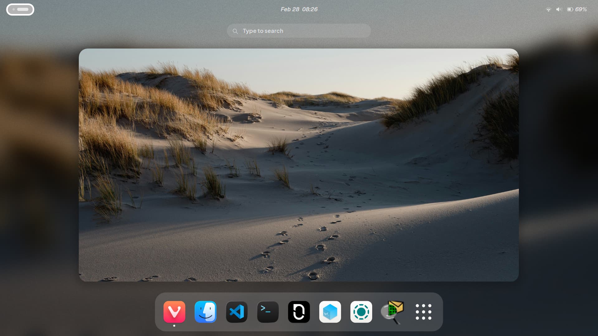Open the Finder-style file manager icon
598x336 pixels.
pyautogui.click(x=205, y=311)
